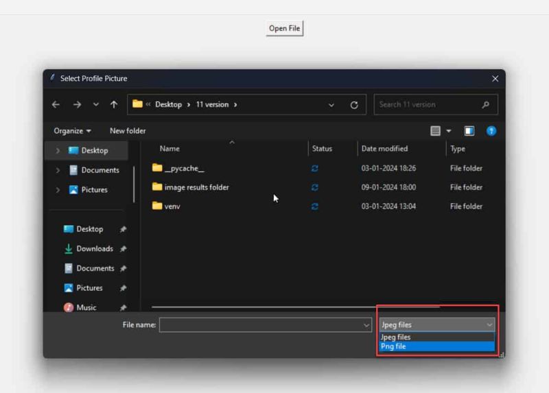
Task: Open the Organize menu
Action: point(72,131)
